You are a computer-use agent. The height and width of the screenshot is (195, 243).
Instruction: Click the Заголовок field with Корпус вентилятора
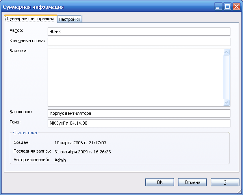click(x=139, y=114)
